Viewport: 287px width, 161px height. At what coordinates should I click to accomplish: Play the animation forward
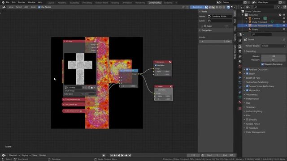tap(122, 155)
